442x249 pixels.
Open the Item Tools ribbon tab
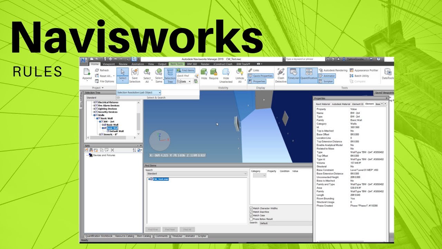coord(177,64)
